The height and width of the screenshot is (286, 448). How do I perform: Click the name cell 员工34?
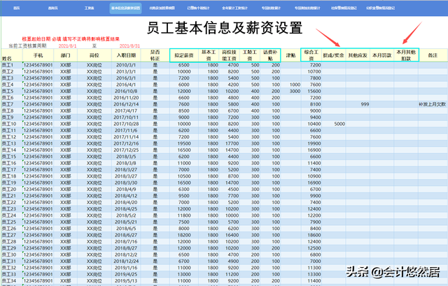11,281
